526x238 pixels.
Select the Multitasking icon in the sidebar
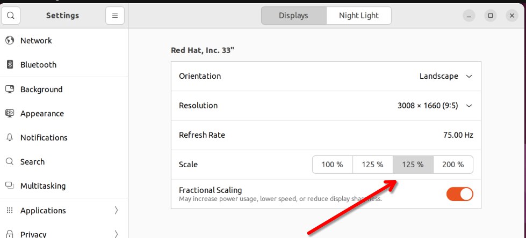(x=10, y=186)
